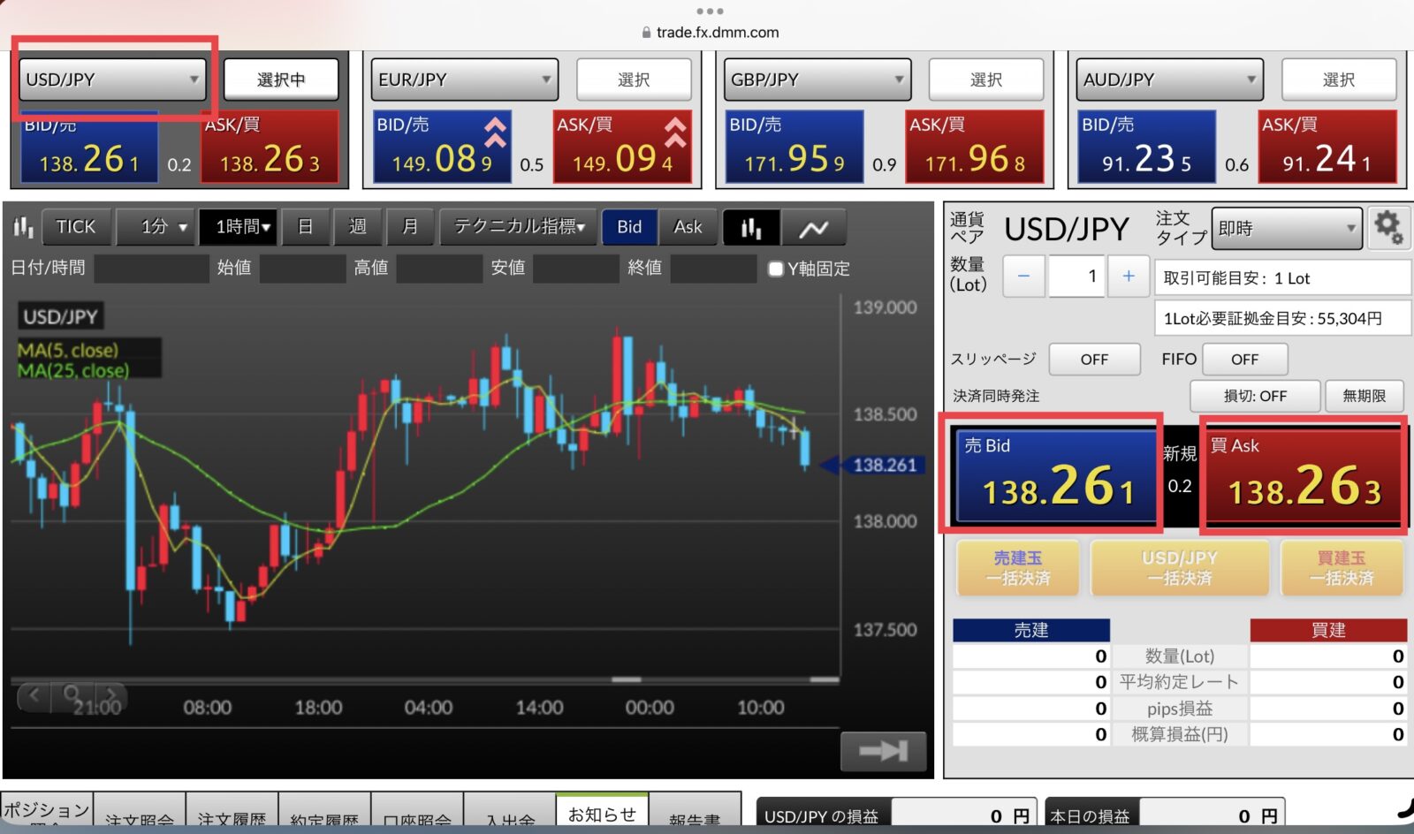Click the 売 Bid 138.261 sell button

tap(1056, 475)
